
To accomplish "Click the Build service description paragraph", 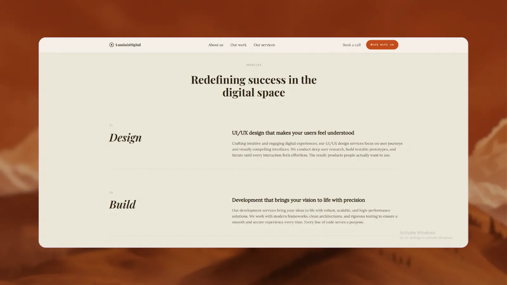I will click(x=315, y=216).
